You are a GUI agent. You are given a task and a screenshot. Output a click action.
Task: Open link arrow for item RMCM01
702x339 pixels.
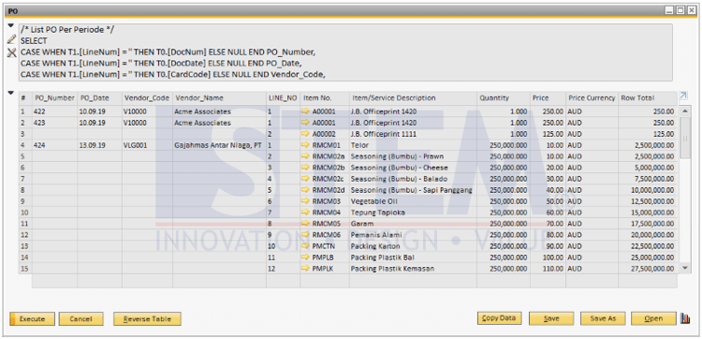click(306, 145)
